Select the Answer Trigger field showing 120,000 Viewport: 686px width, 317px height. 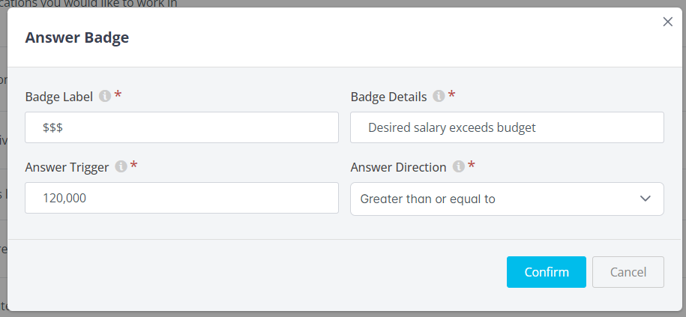tap(181, 199)
